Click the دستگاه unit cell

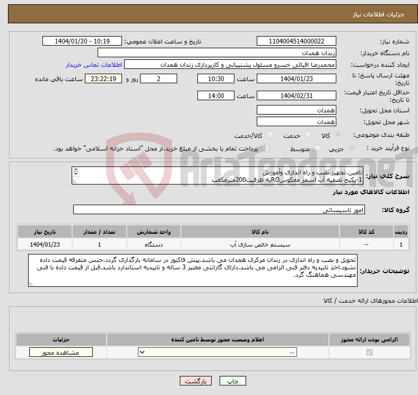[153, 244]
